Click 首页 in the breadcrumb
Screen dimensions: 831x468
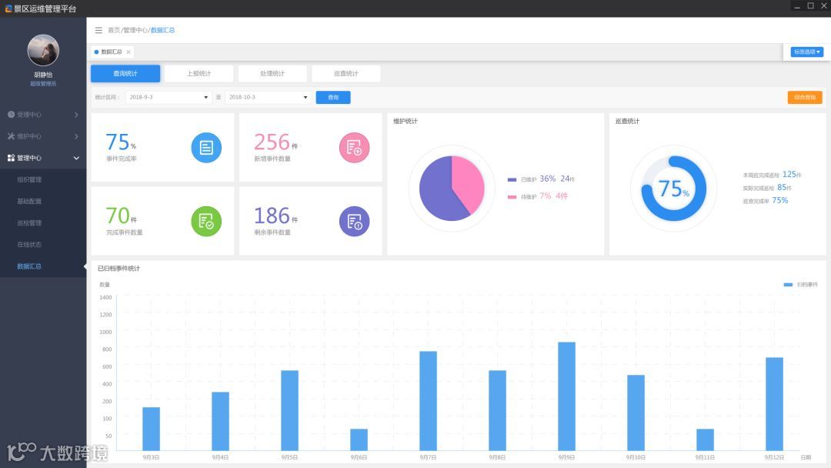(114, 30)
